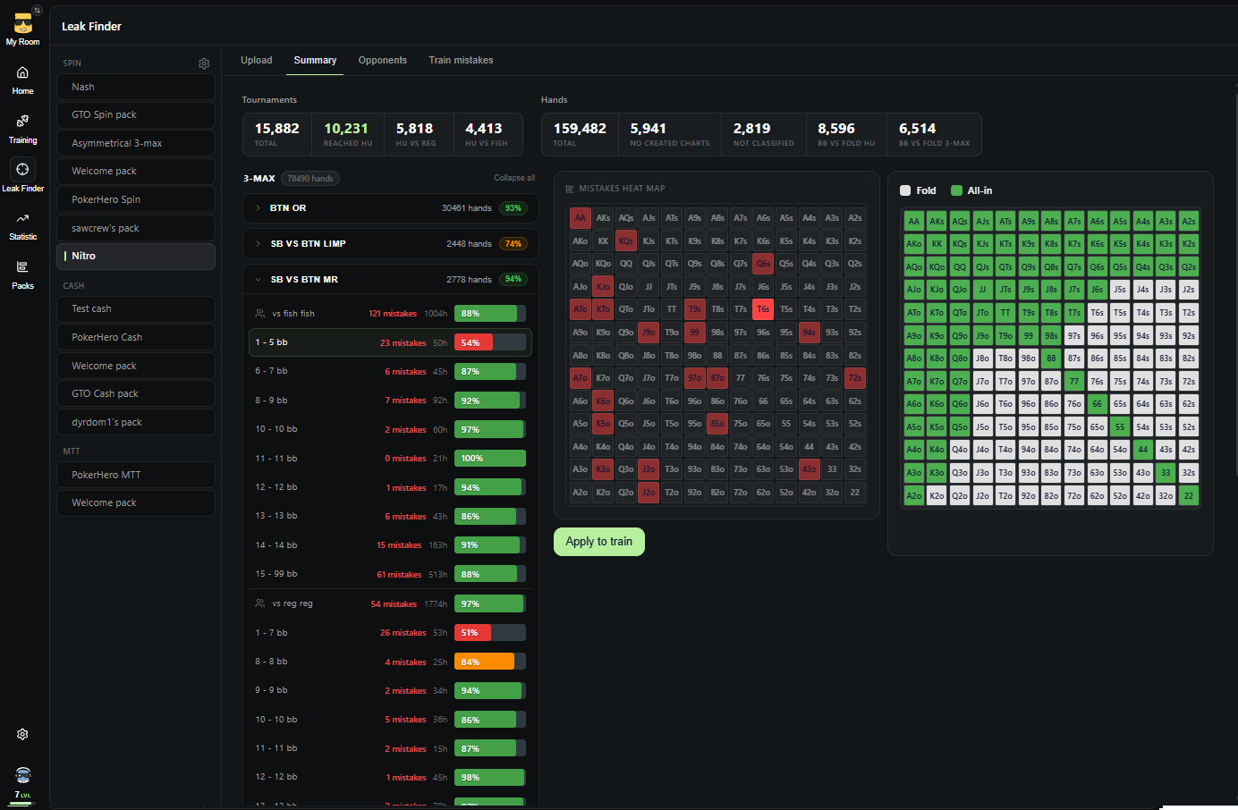Select the Asymmetrical 3-max pack
The width and height of the screenshot is (1238, 810).
tap(136, 143)
